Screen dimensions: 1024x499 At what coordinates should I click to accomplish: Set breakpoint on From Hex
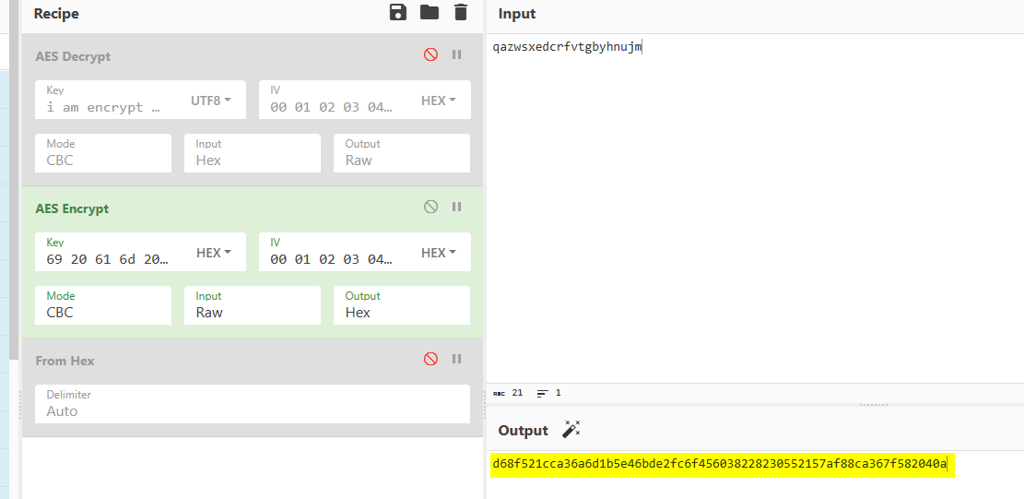point(456,360)
